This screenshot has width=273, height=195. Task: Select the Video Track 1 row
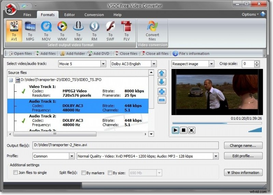78,91
